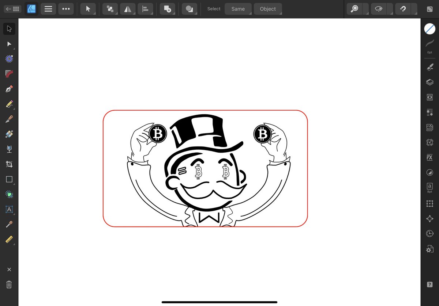
Task: Open the Select Object menu
Action: 268,9
